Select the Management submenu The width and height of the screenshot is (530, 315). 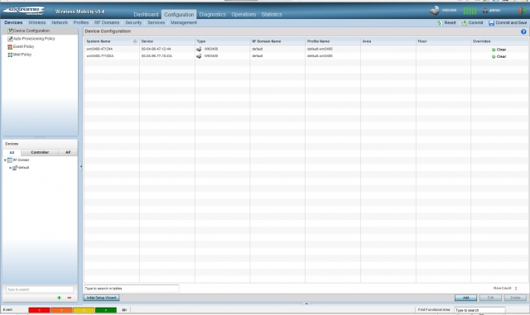pos(184,22)
